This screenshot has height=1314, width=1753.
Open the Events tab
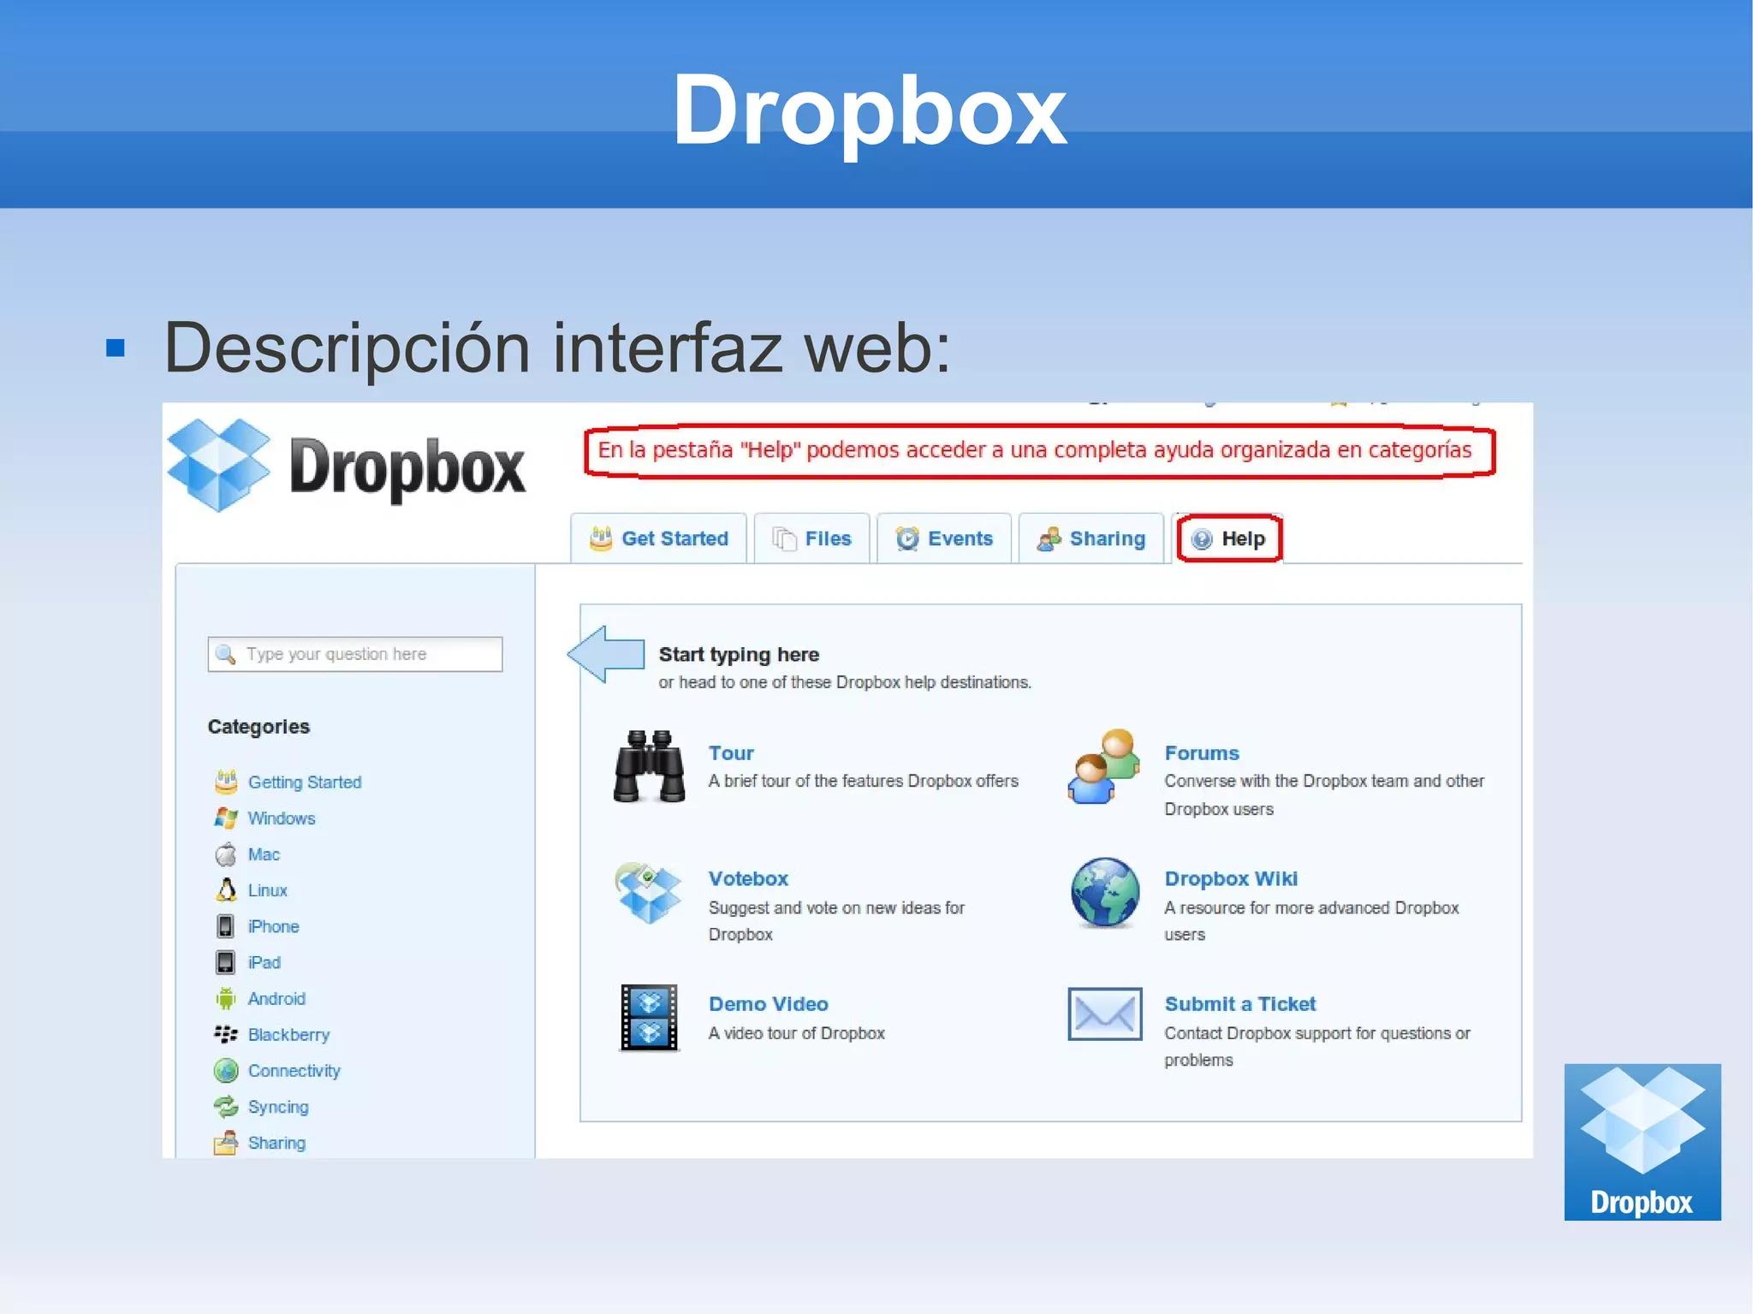944,538
